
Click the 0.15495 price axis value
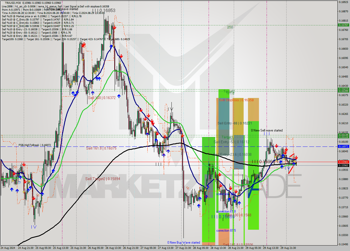344,244
